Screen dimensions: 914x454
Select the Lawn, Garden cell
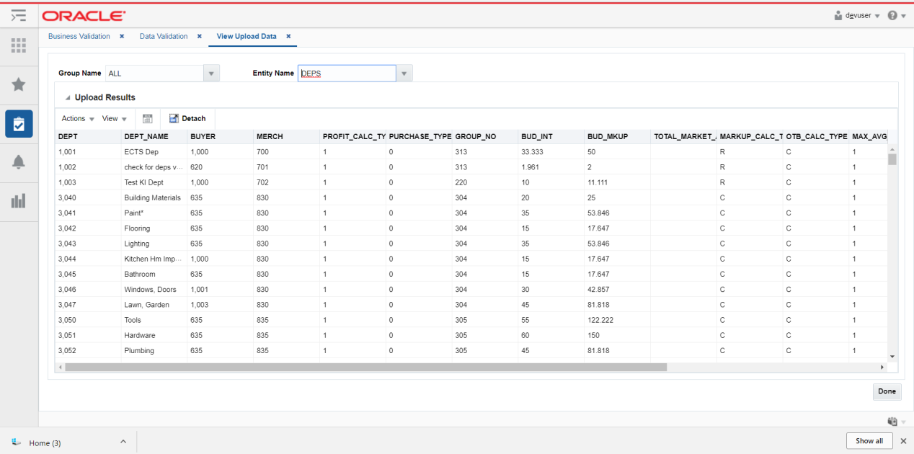point(154,305)
